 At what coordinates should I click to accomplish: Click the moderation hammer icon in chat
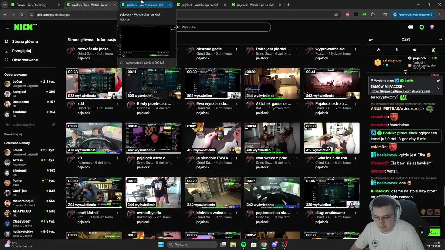(x=378, y=50)
